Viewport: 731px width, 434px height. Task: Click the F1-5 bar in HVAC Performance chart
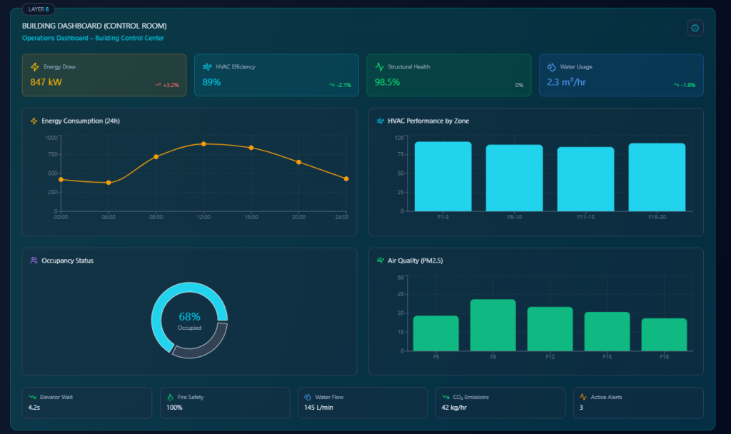(443, 176)
